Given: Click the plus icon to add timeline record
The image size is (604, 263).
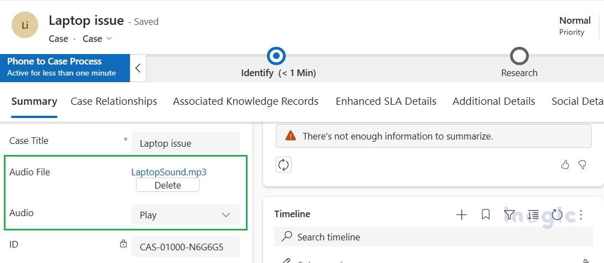Looking at the screenshot, I should pos(461,214).
